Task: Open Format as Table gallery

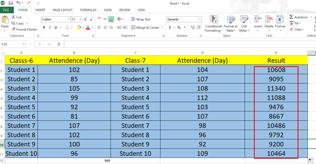Action: [x=231, y=24]
